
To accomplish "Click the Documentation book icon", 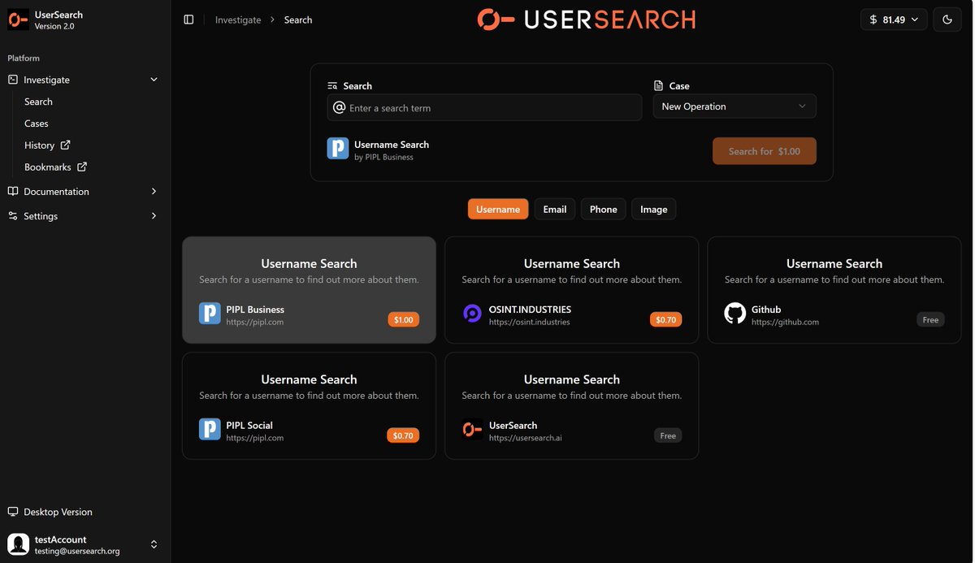I will 12,192.
